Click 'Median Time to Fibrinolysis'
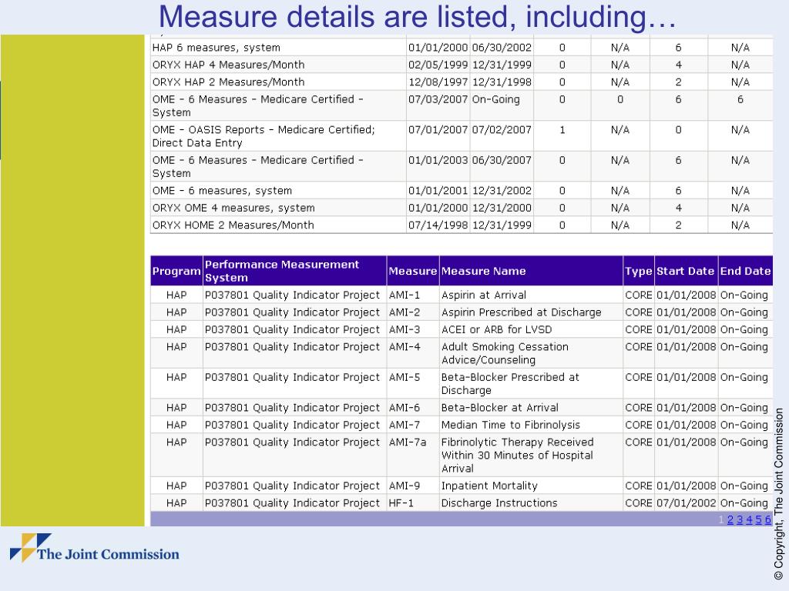789x591 pixels. coord(511,425)
